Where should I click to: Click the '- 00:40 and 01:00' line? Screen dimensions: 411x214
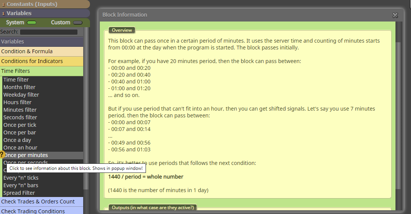coord(129,82)
